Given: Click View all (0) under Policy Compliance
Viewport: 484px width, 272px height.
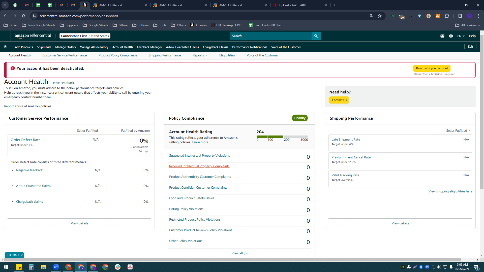Looking at the screenshot, I should (x=239, y=253).
